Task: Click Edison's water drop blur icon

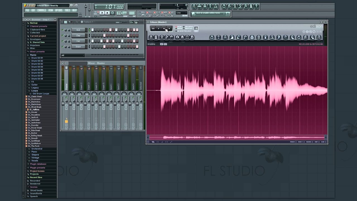Action: (x=265, y=37)
